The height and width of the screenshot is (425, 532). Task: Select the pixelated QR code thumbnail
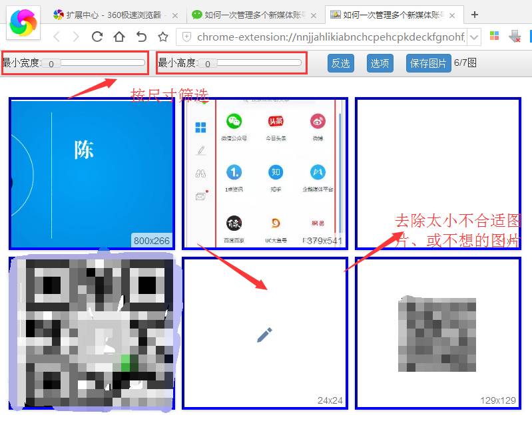click(x=92, y=333)
